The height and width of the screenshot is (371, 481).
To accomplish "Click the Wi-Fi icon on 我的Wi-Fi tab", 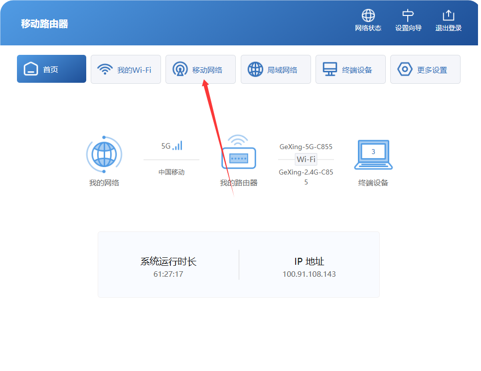I will click(105, 69).
